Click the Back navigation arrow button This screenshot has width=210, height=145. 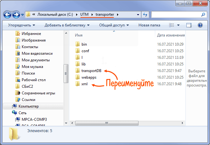click(8, 14)
